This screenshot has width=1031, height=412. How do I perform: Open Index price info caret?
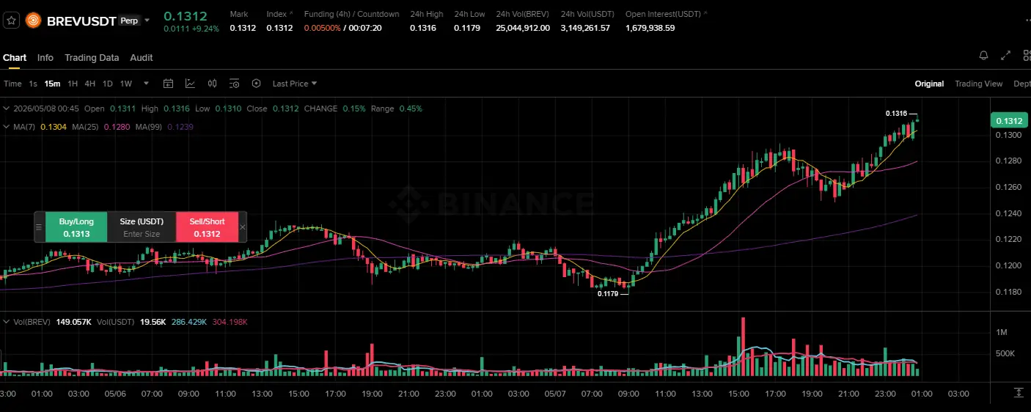pos(291,14)
